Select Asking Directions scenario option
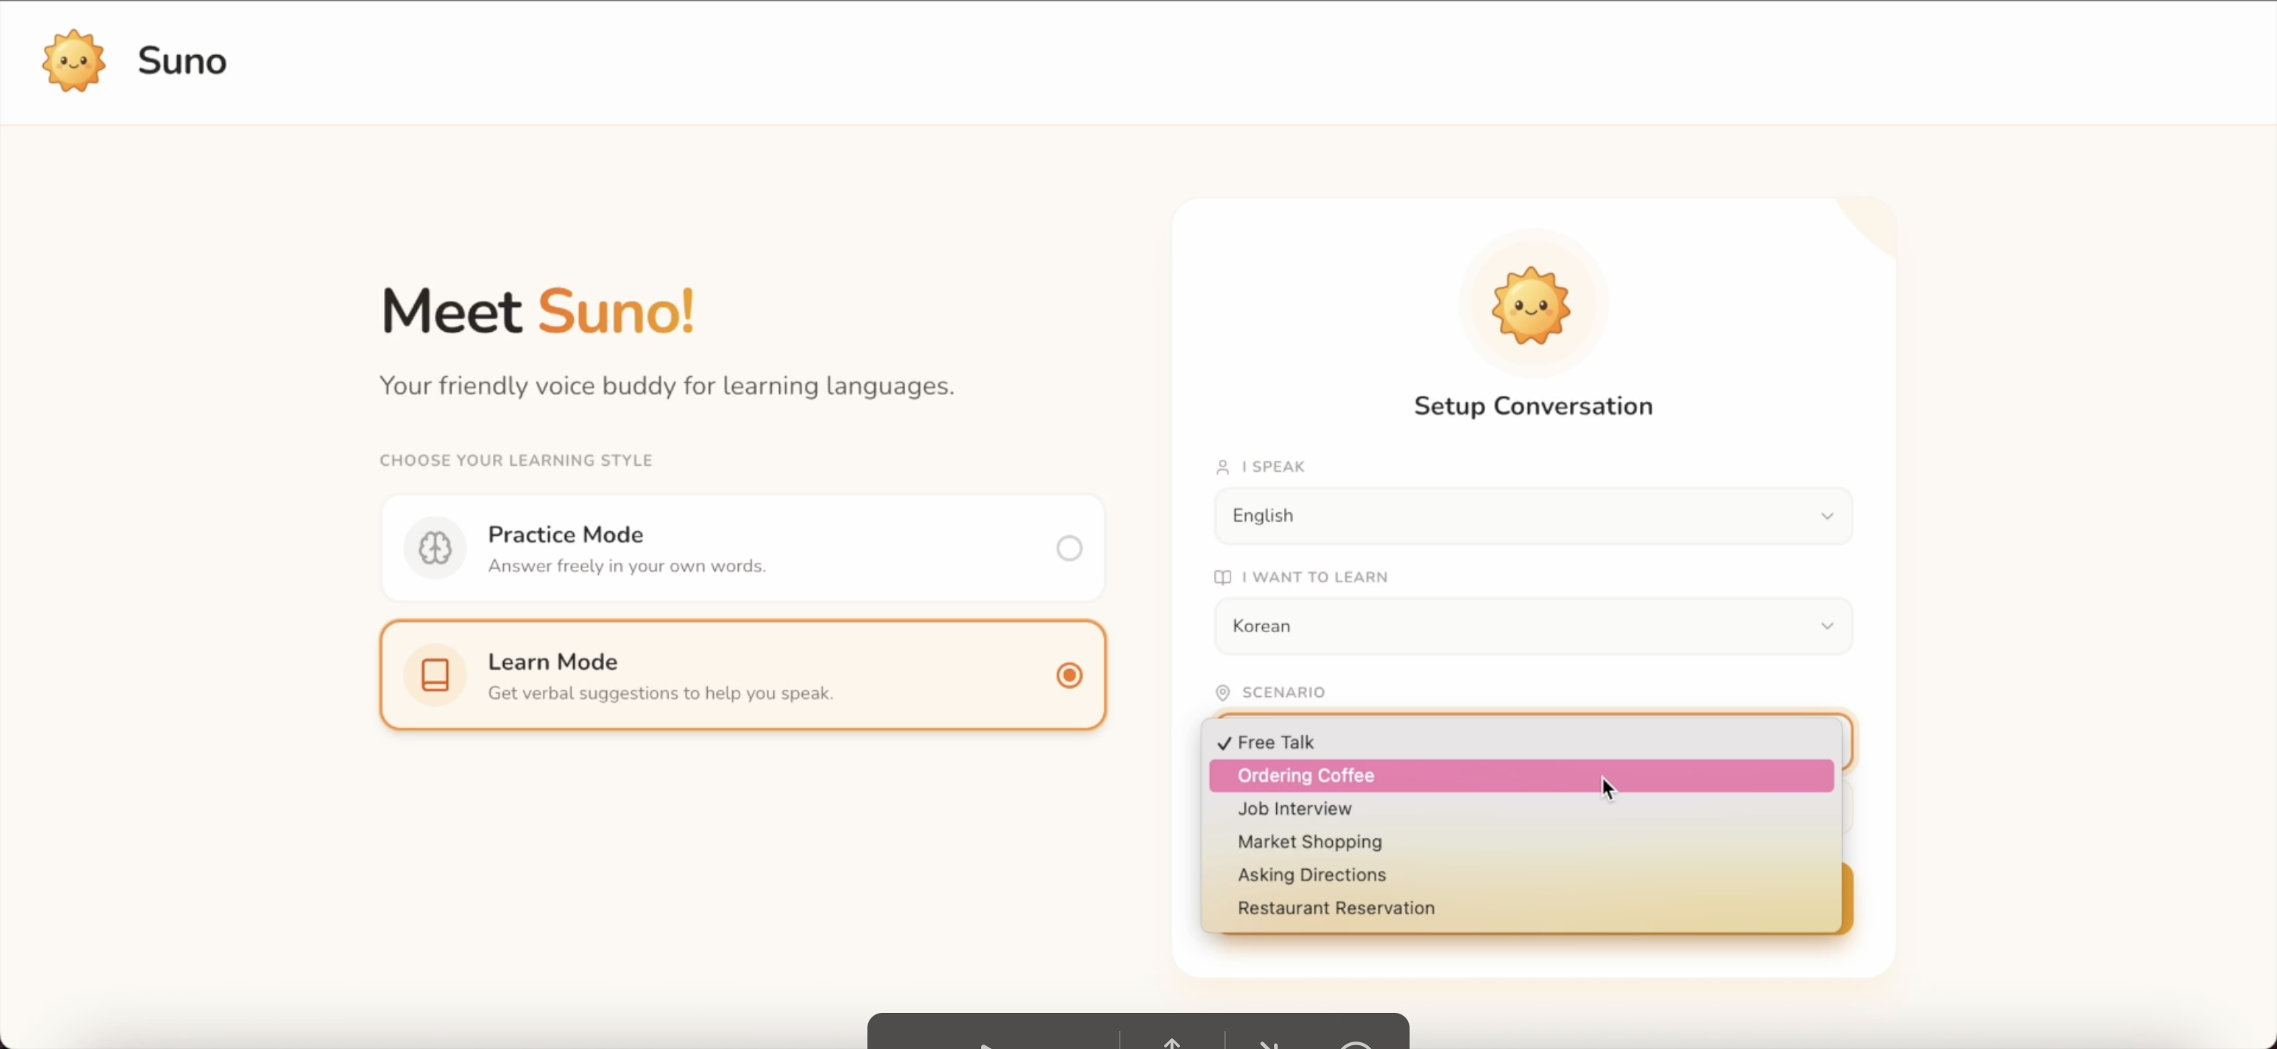The width and height of the screenshot is (2277, 1049). click(1311, 875)
